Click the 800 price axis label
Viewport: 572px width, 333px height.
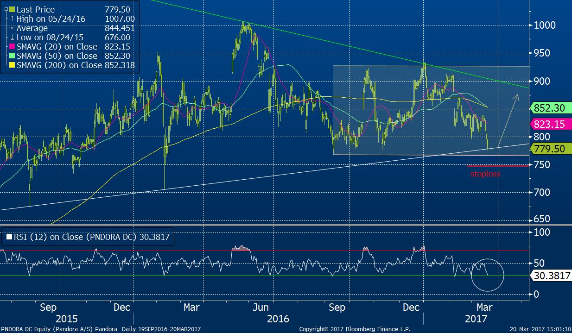(542, 137)
